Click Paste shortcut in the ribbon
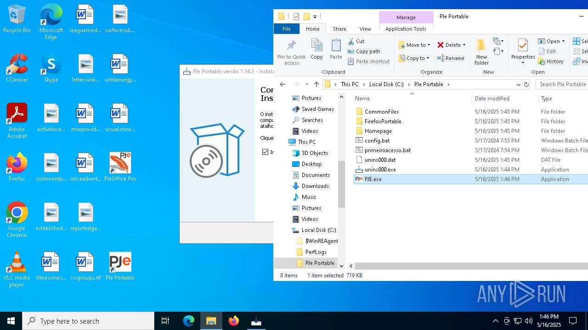 click(368, 61)
